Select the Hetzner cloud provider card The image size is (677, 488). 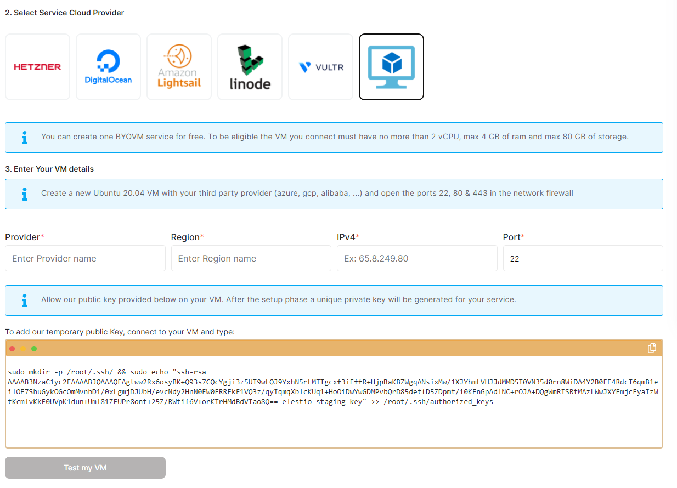[37, 67]
